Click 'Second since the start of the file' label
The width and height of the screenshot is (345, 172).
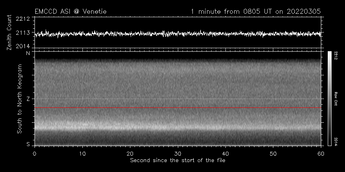pyautogui.click(x=177, y=161)
